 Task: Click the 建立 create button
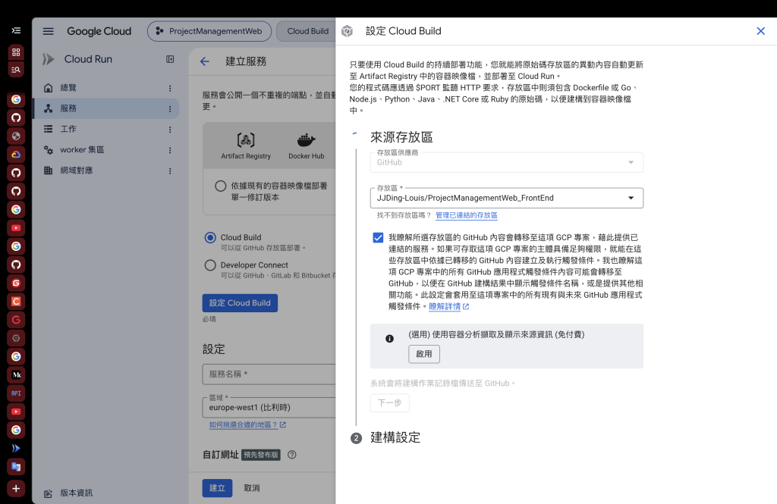pyautogui.click(x=217, y=488)
